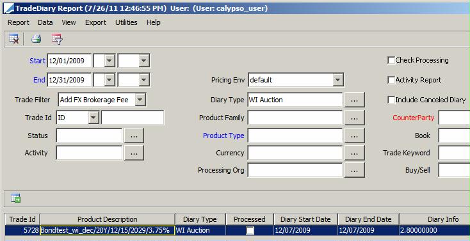Select the Diary Info cell 2.80000000
The width and height of the screenshot is (470, 241).
tap(435, 230)
